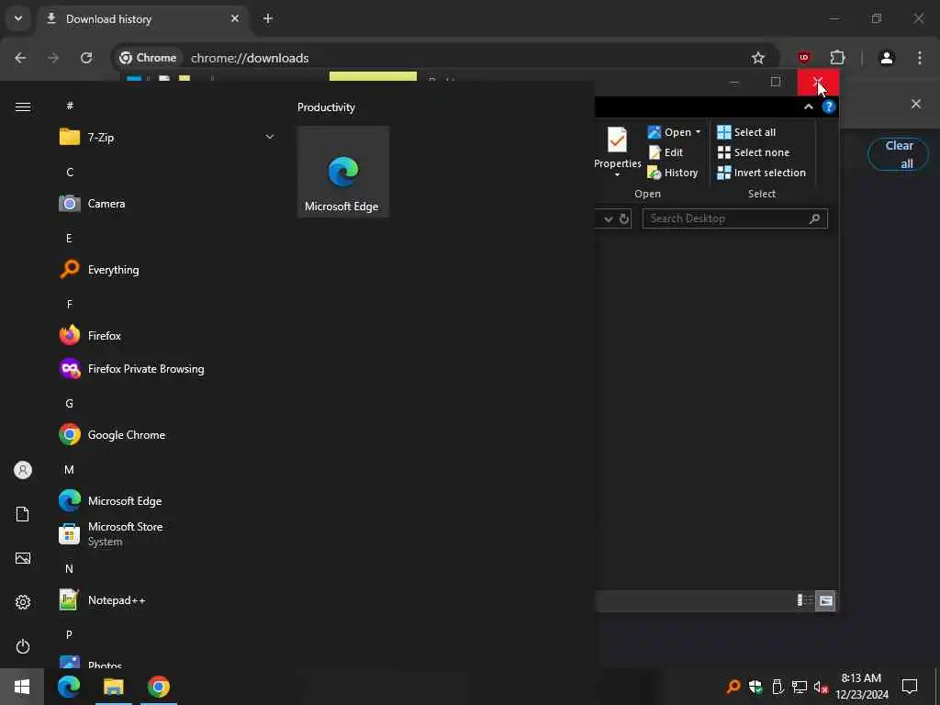The height and width of the screenshot is (705, 940).
Task: Dismiss Chrome downloads banner with X
Action: 916,104
